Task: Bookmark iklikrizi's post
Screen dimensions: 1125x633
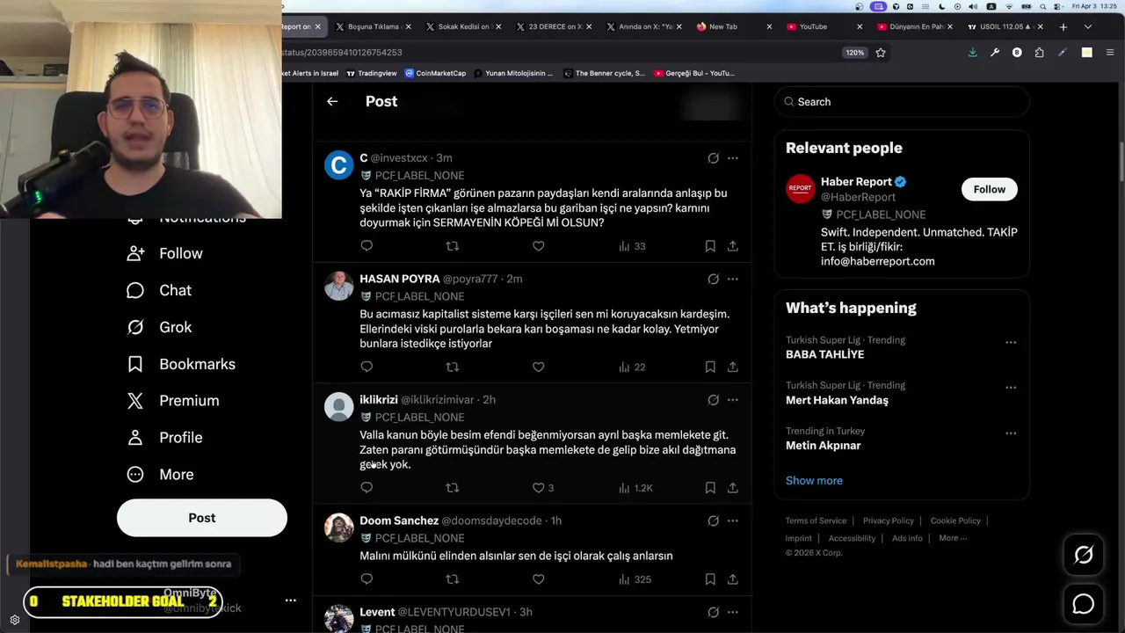Action: tap(710, 488)
